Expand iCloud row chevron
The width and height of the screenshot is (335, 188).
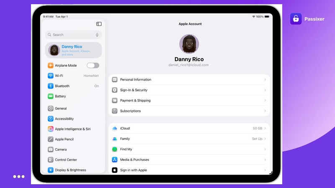tap(265, 128)
